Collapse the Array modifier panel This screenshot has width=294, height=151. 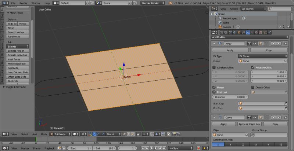214,44
